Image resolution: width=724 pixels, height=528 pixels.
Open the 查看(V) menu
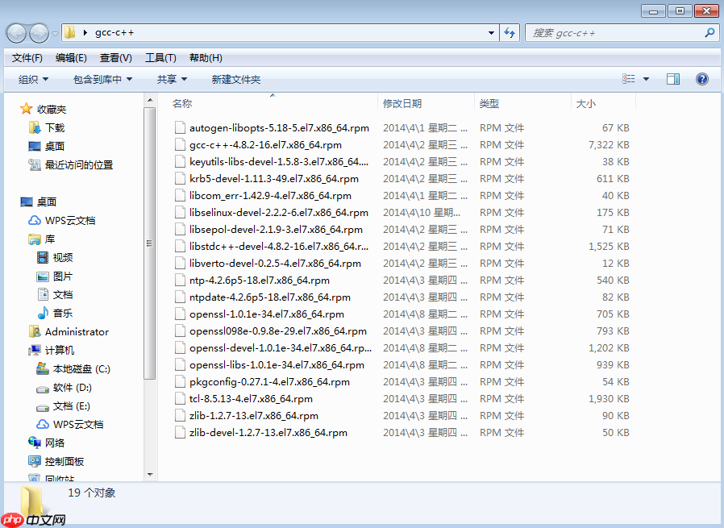(x=114, y=57)
